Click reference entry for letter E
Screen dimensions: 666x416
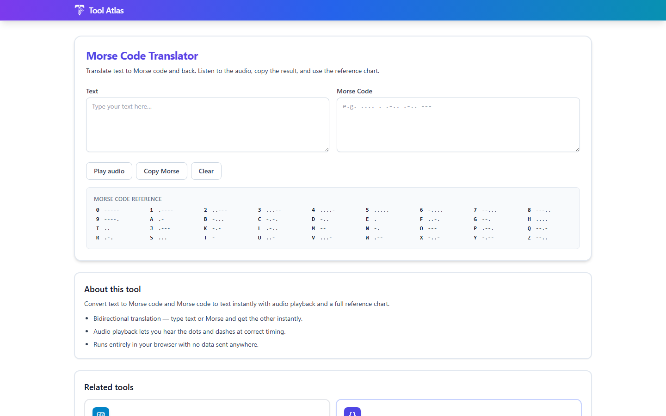point(371,219)
